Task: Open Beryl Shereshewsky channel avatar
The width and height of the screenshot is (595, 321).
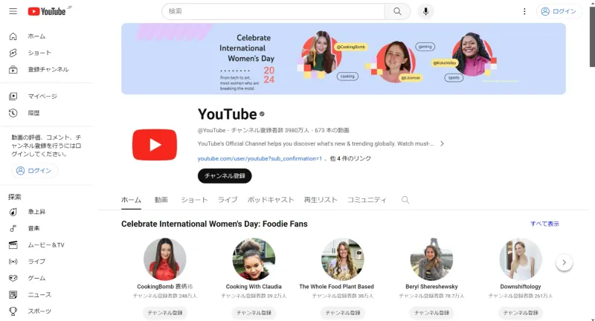Action: point(431,259)
